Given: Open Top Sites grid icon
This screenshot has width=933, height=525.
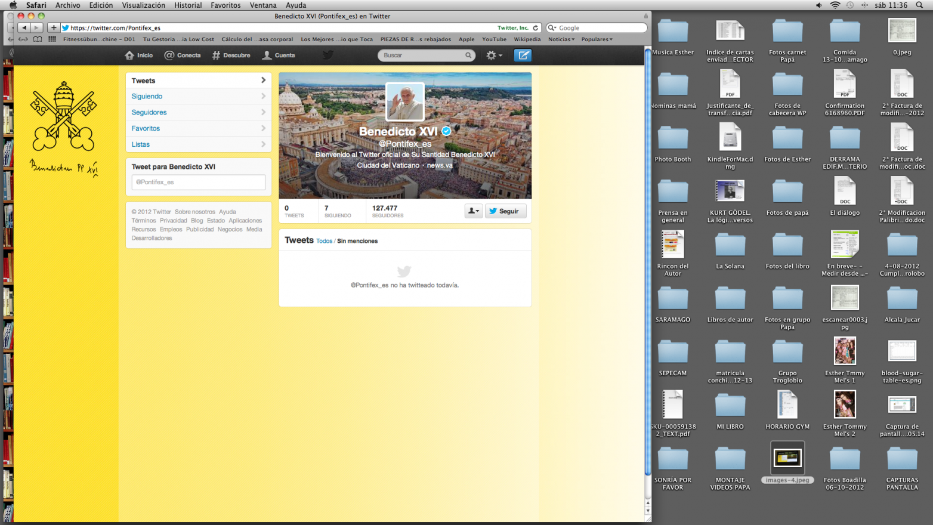Looking at the screenshot, I should pyautogui.click(x=52, y=39).
